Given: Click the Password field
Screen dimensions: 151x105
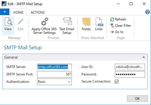Looking at the screenshot, I should click(130, 74).
